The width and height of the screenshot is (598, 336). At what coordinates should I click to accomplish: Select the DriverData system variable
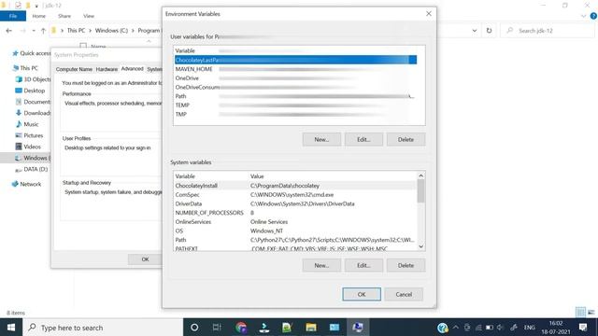click(295, 203)
